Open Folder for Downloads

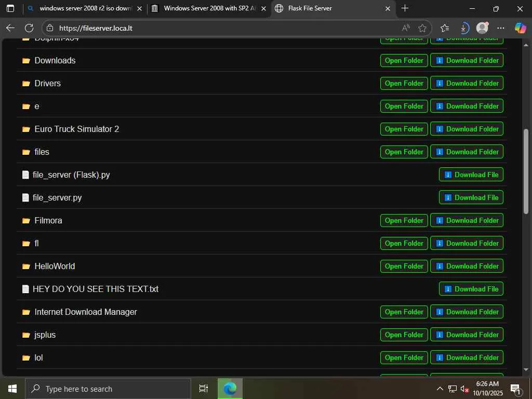point(404,60)
